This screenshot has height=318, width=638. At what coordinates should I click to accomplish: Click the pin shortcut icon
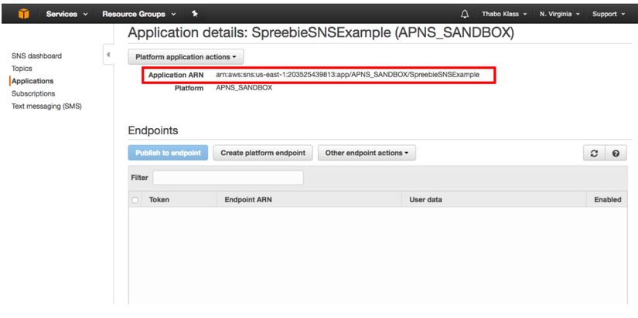(195, 14)
